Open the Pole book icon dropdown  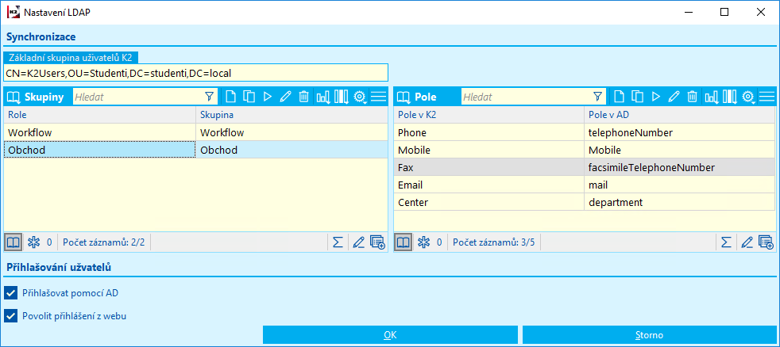click(402, 97)
